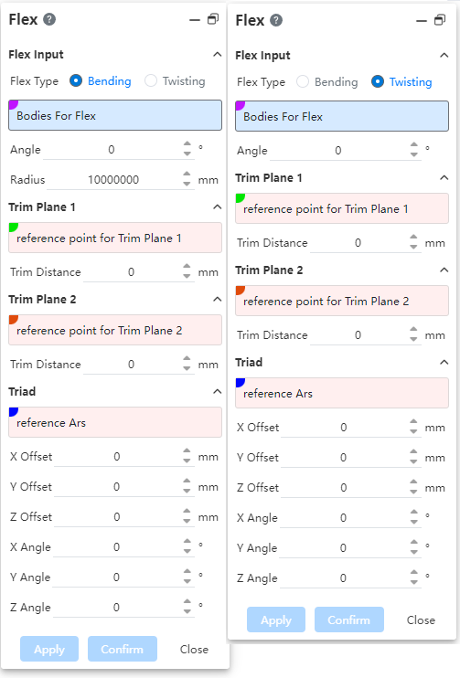
Task: Select Bodies For Flex field in left panel
Action: 115,115
